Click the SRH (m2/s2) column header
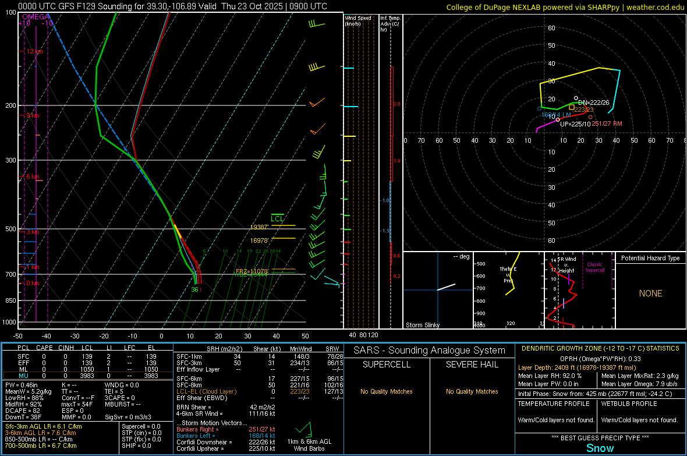The image size is (687, 456). coord(224,349)
